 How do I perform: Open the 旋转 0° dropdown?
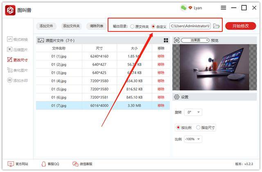[193, 112]
